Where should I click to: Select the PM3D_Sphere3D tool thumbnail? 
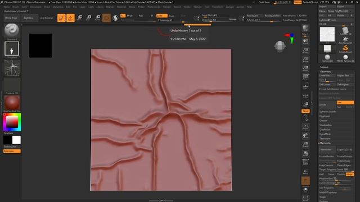click(x=345, y=58)
